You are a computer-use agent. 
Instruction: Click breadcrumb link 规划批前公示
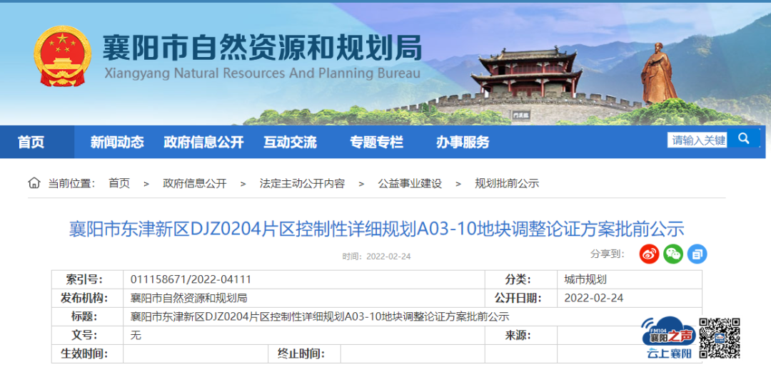click(507, 184)
